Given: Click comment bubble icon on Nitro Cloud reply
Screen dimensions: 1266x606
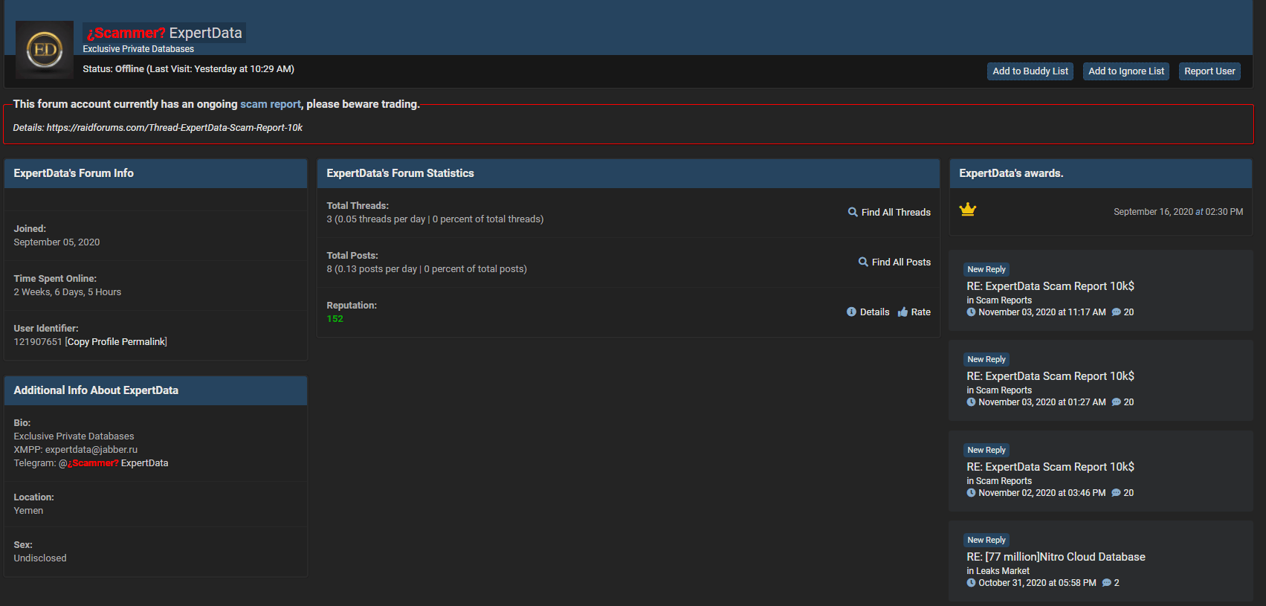Looking at the screenshot, I should click(1106, 583).
